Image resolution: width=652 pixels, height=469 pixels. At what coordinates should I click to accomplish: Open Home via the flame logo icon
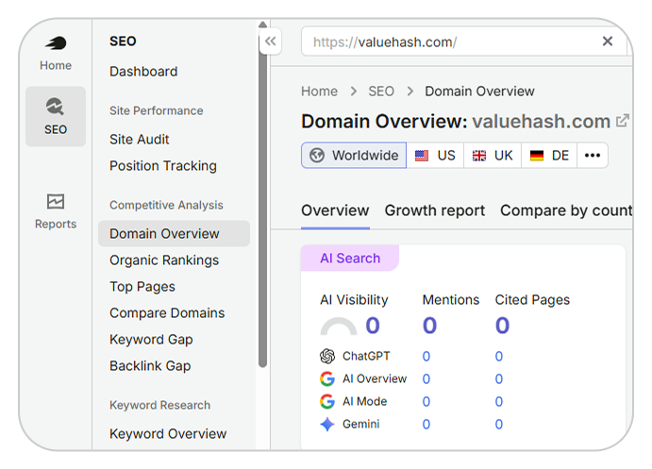click(x=56, y=42)
